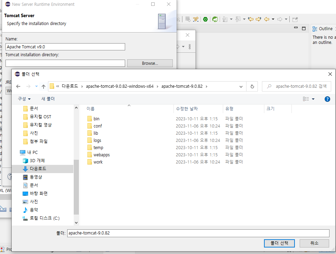Image resolution: width=336 pixels, height=254 pixels.
Task: Select the webapps folder
Action: tap(101, 155)
